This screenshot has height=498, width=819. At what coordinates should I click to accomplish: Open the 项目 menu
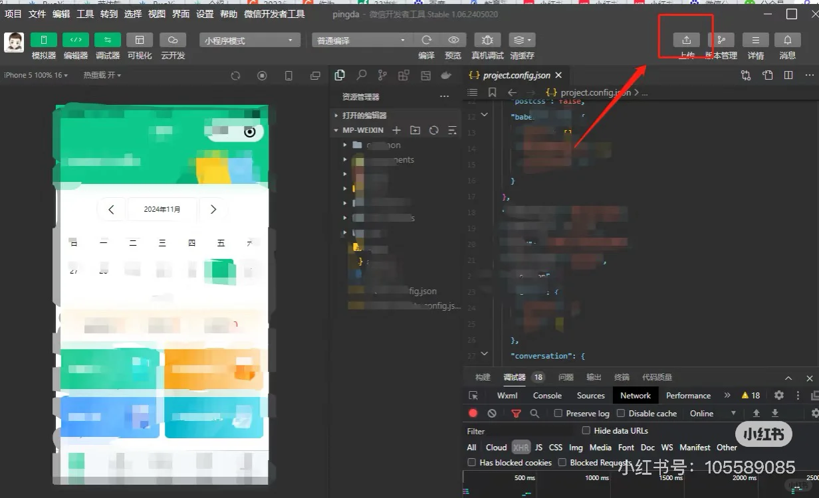click(x=13, y=14)
